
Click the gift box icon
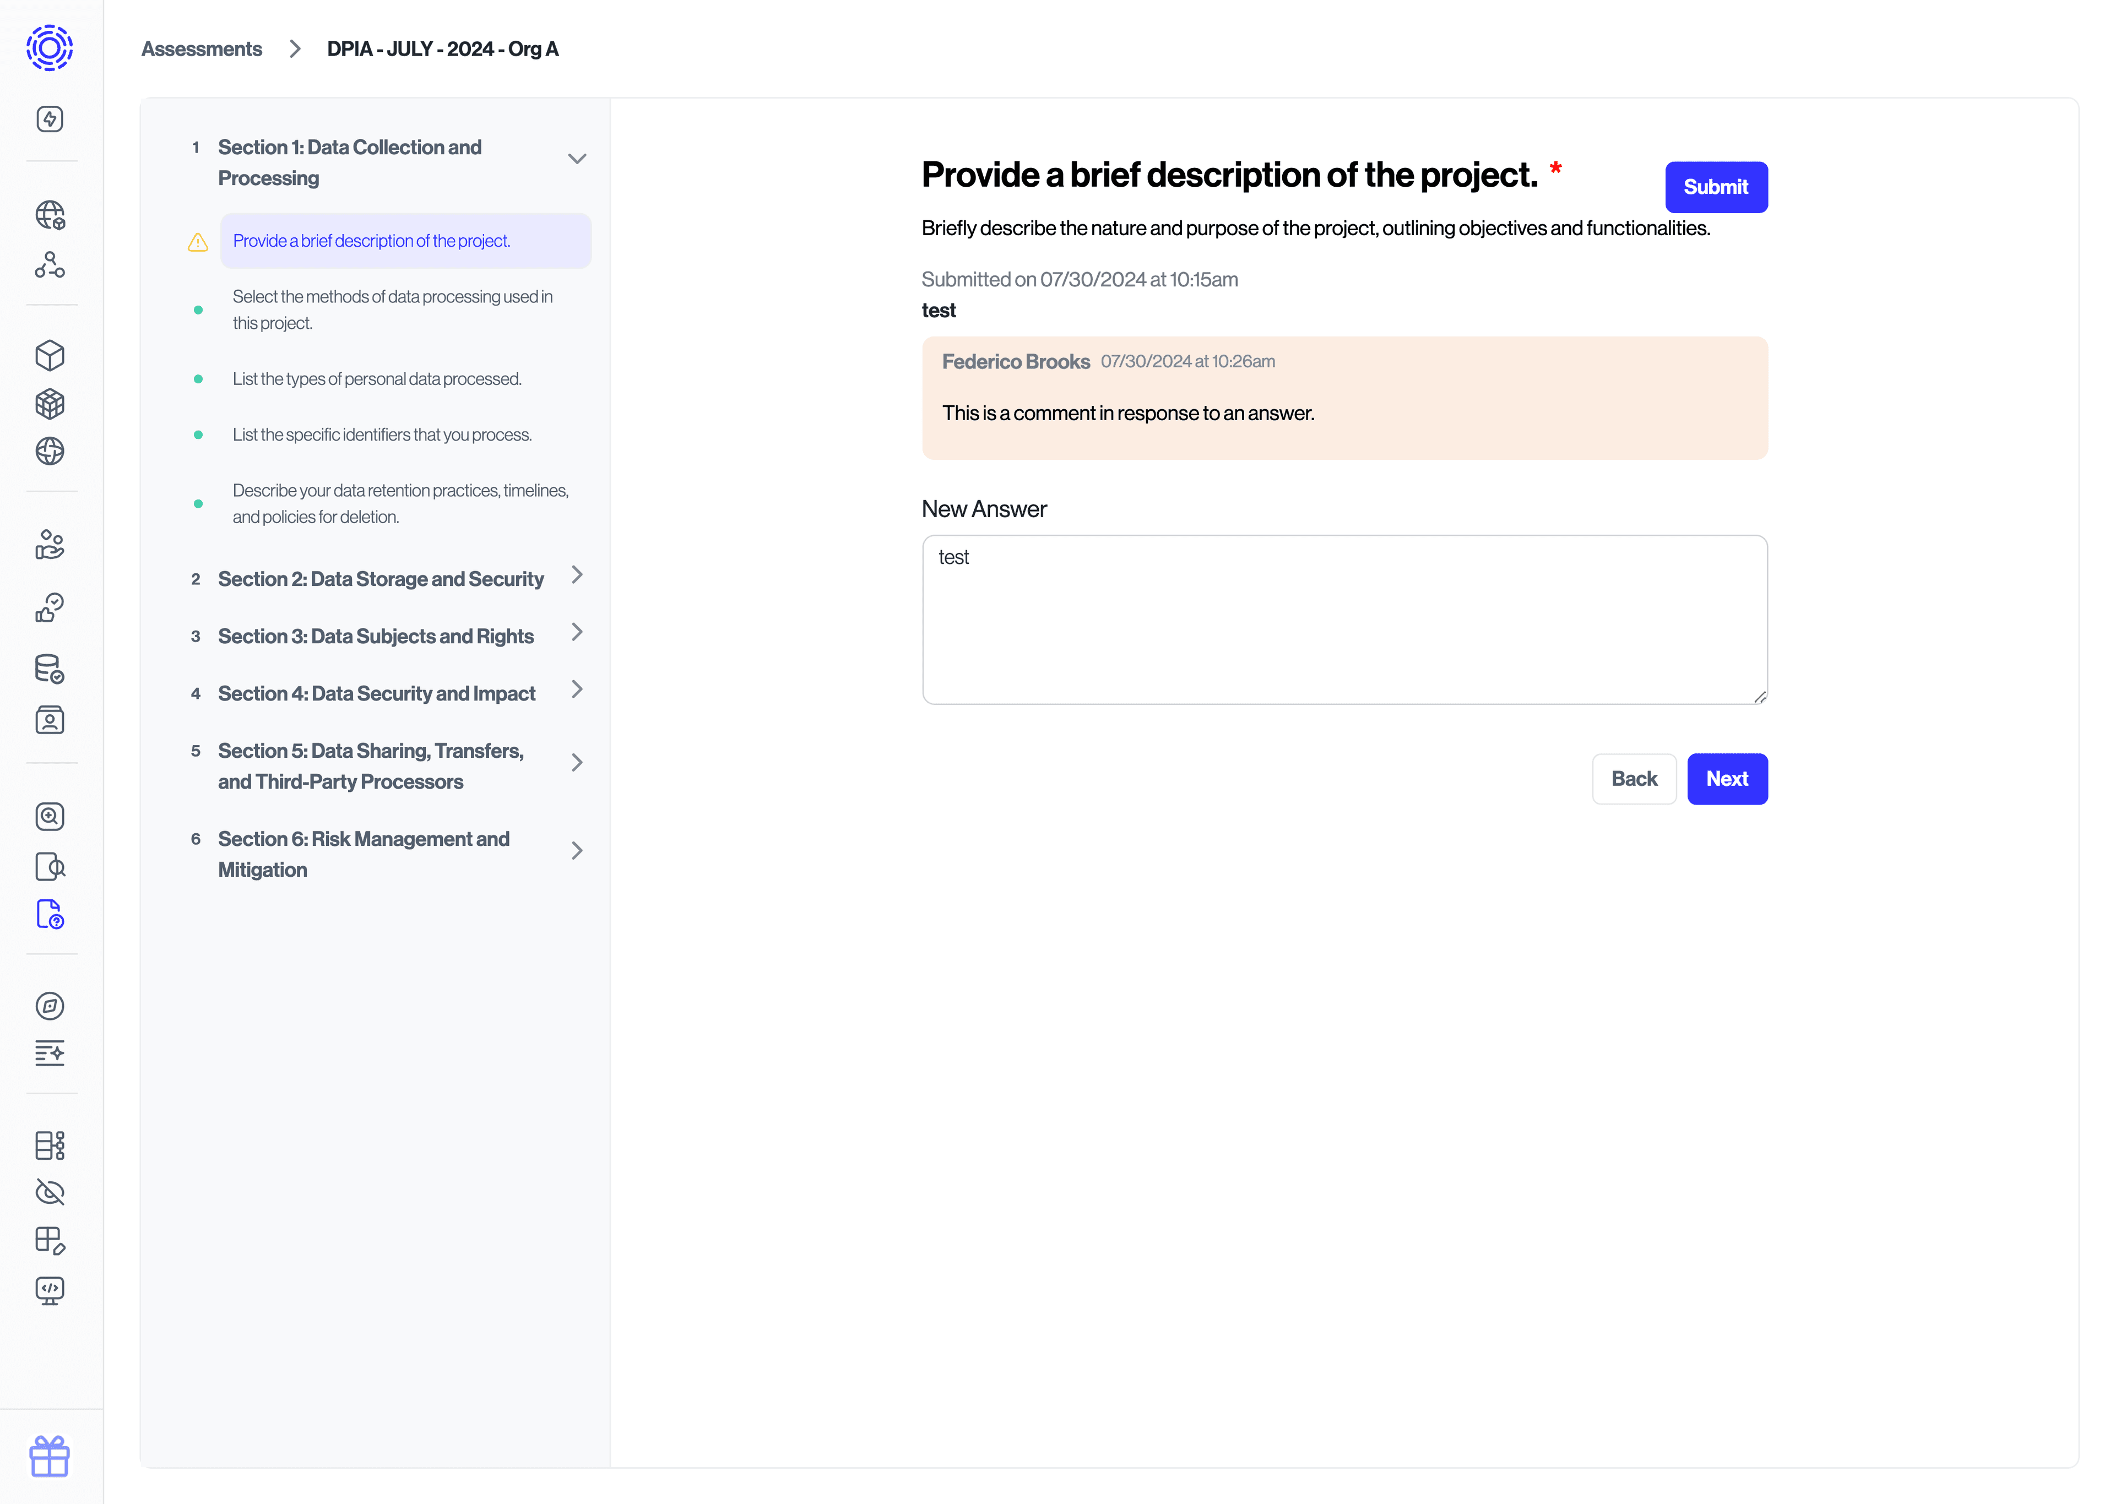pos(50,1456)
